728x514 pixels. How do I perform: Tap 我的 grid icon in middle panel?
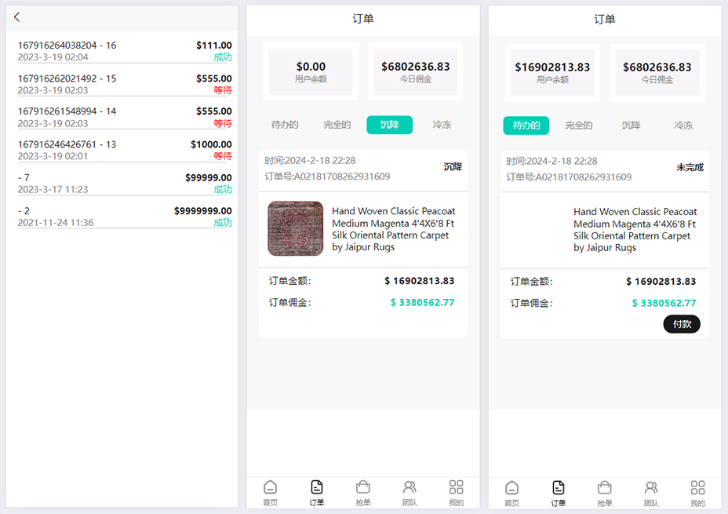[456, 493]
